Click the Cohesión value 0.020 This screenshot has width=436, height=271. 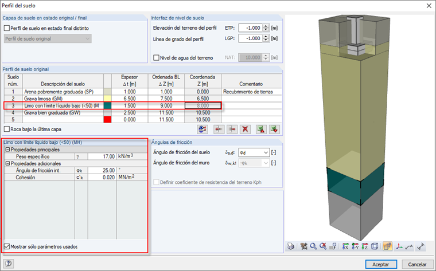point(102,177)
